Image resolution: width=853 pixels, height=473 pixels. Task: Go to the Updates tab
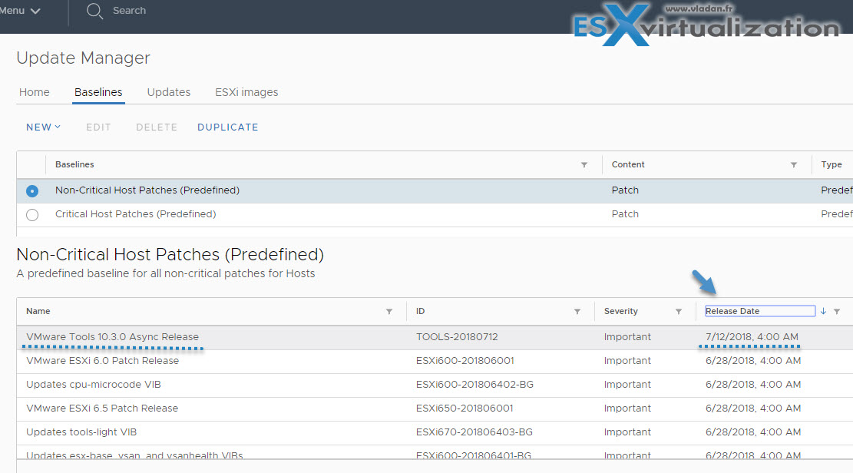point(169,92)
